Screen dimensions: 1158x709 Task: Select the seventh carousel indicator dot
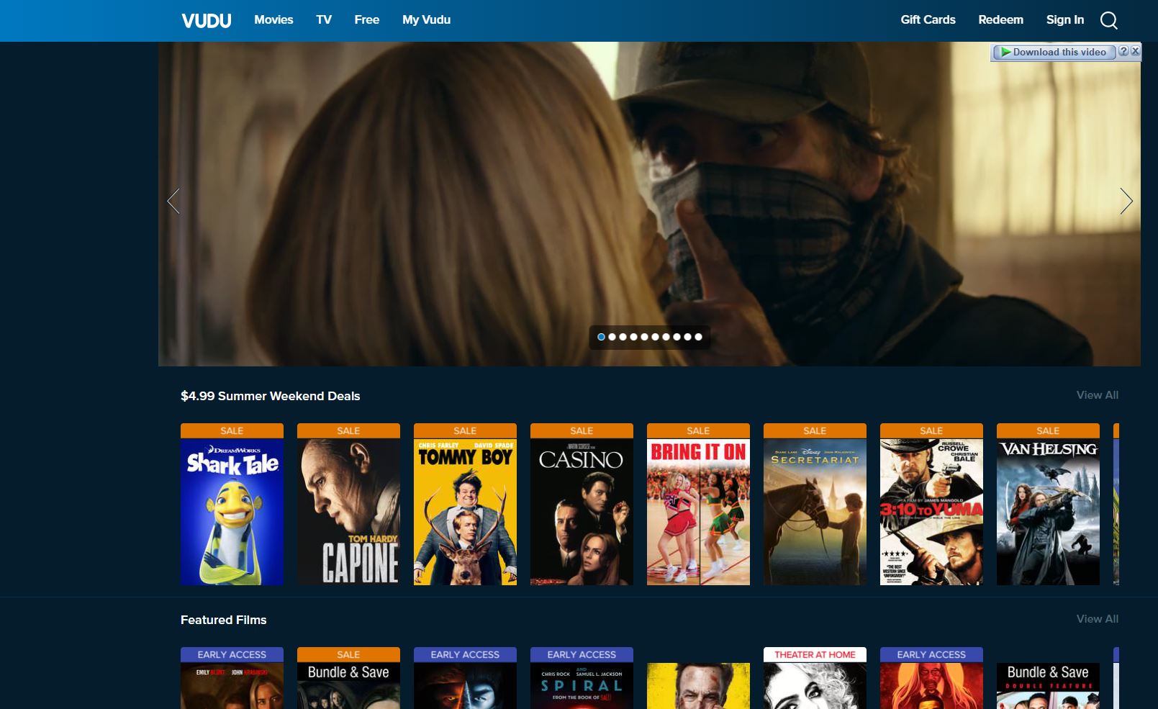point(666,337)
